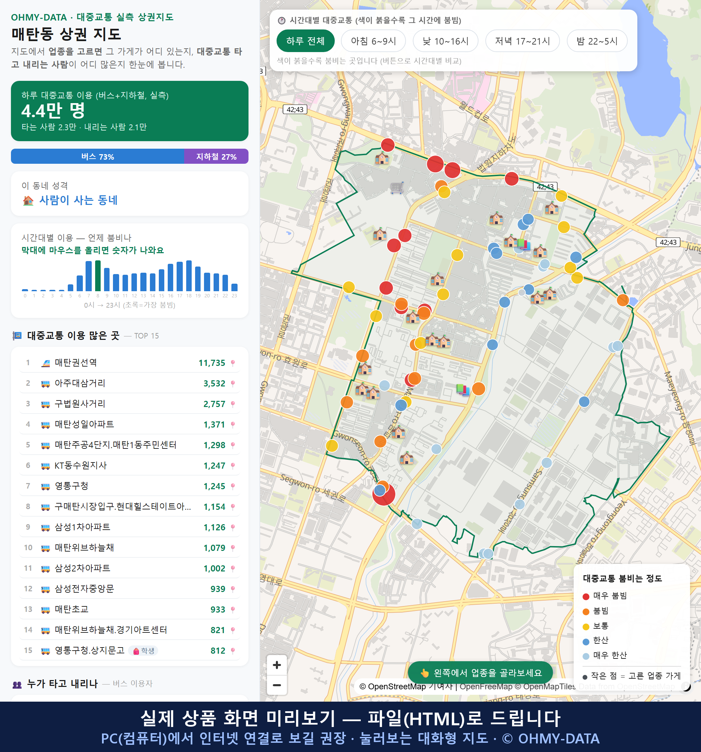The image size is (701, 752).
Task: Open 영통구청.상지문고 row in the list
Action: (130, 650)
